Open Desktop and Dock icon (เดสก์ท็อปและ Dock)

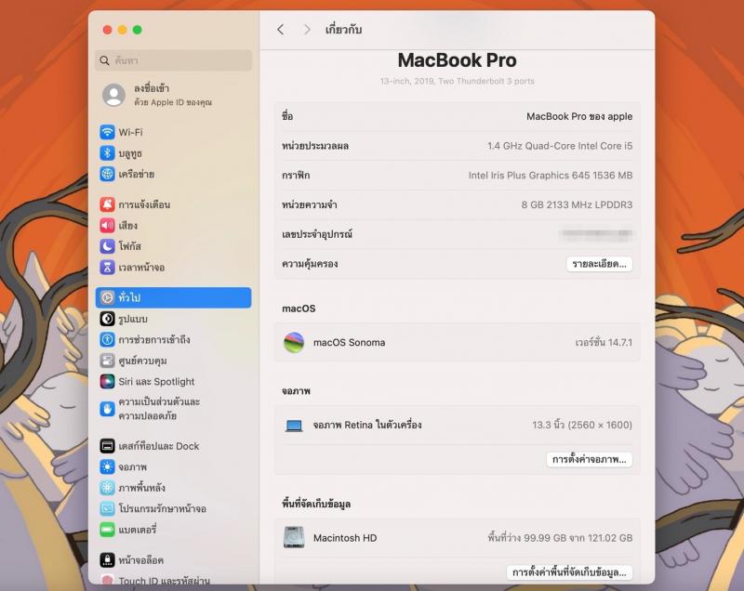[107, 445]
